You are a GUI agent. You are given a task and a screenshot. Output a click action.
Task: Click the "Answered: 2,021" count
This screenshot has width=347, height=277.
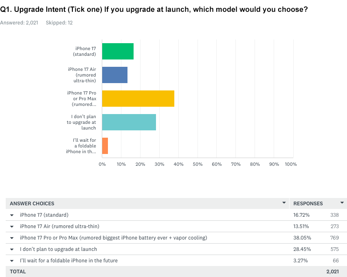click(19, 23)
